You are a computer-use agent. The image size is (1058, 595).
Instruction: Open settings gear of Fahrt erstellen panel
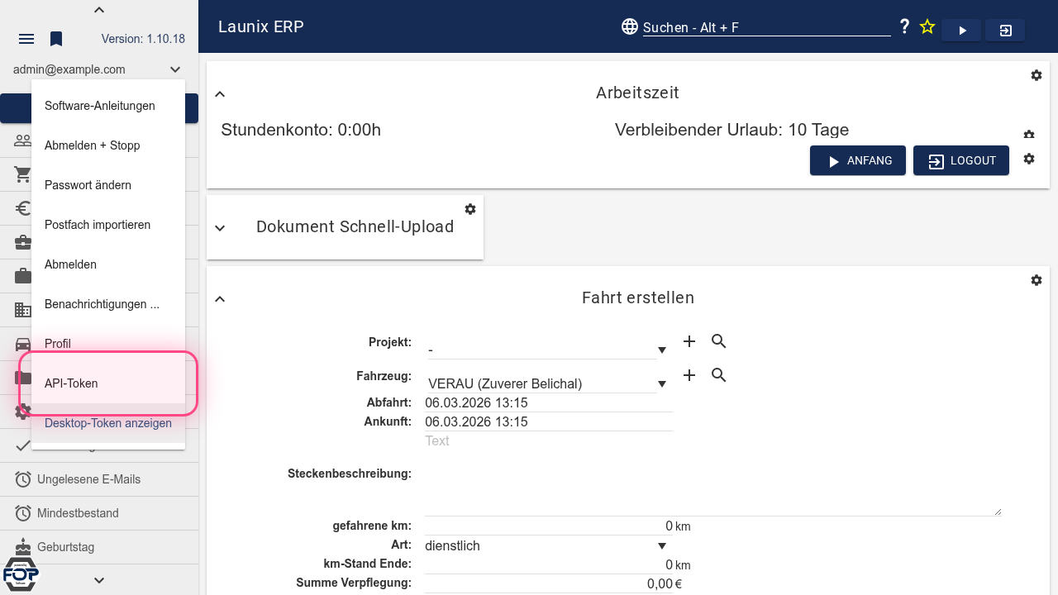pyautogui.click(x=1037, y=280)
